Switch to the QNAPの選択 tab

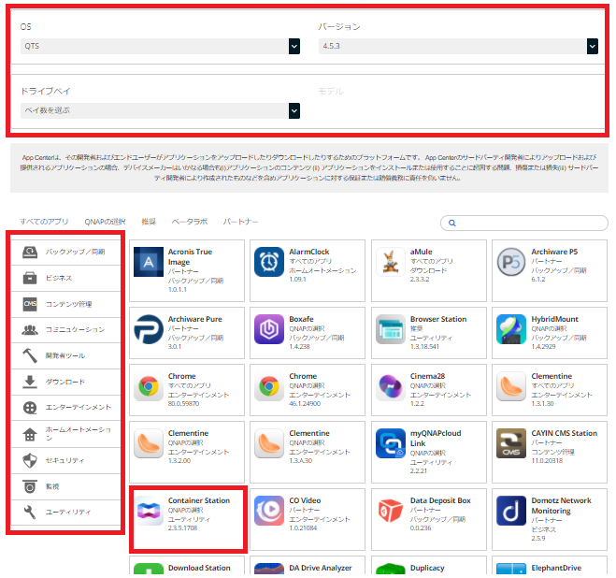[x=105, y=222]
